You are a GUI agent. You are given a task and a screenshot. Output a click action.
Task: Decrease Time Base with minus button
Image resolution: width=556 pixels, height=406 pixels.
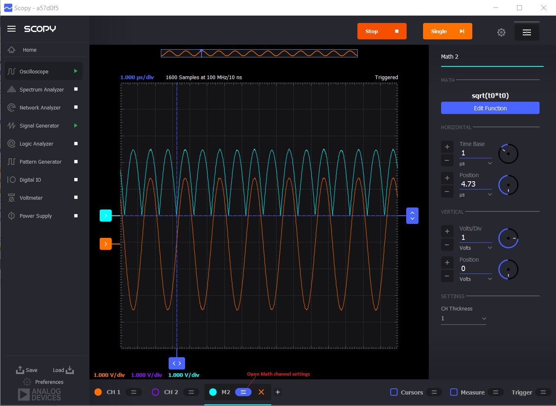pyautogui.click(x=447, y=160)
